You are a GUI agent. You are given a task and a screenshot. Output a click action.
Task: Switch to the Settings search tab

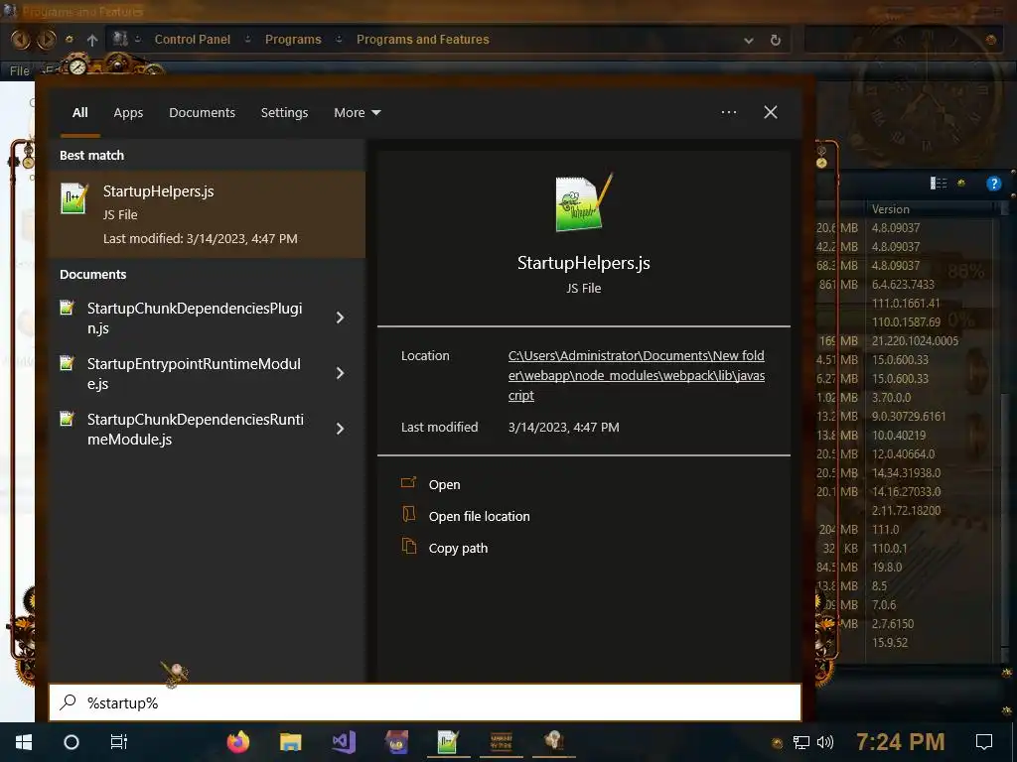285,113
